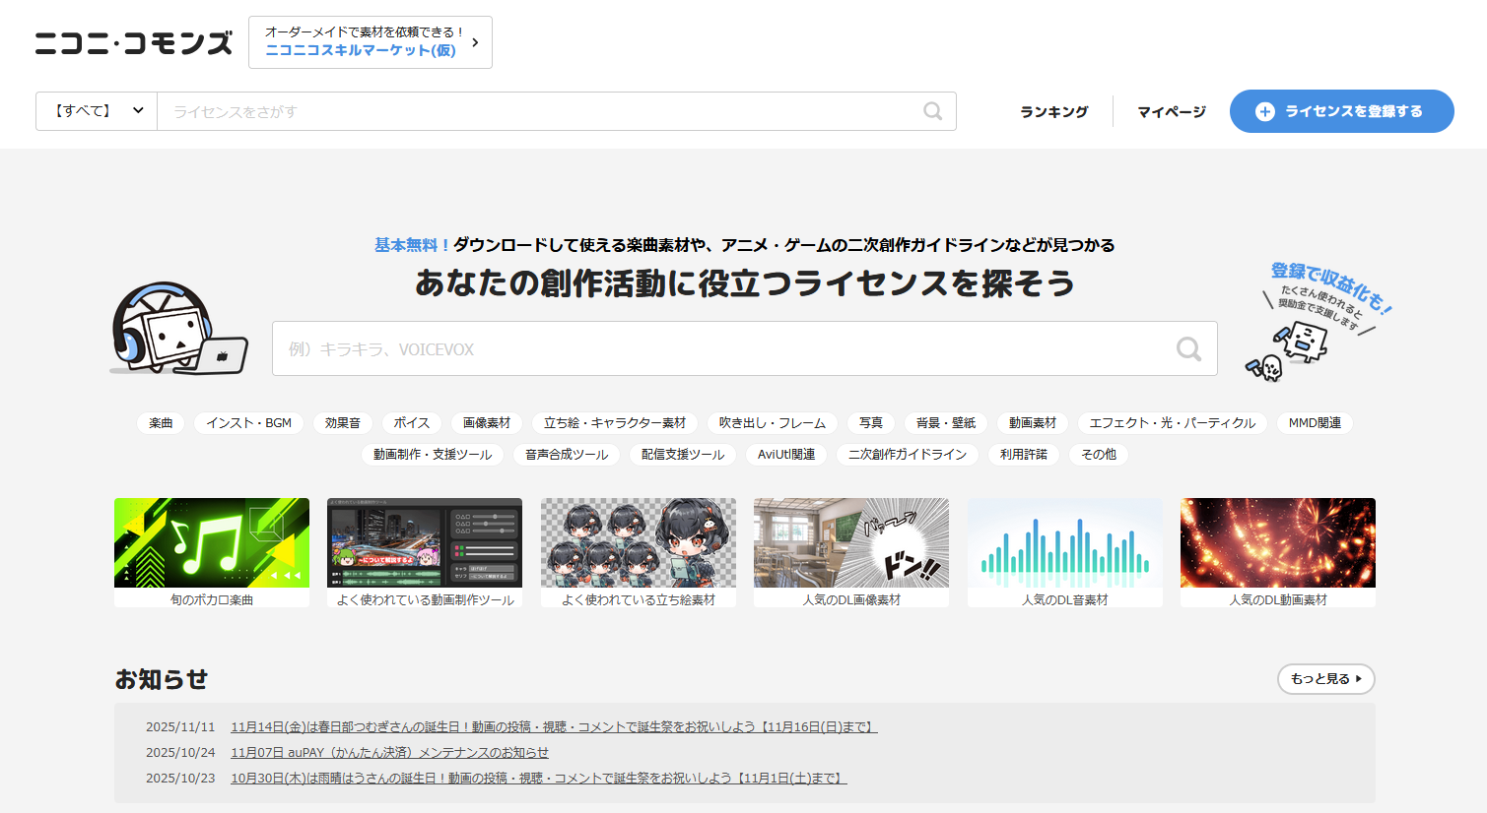The width and height of the screenshot is (1487, 813).
Task: Click the Niconi Commons logo
Action: point(134,43)
